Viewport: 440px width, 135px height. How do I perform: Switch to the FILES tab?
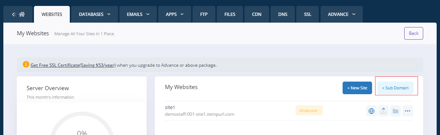click(x=230, y=14)
